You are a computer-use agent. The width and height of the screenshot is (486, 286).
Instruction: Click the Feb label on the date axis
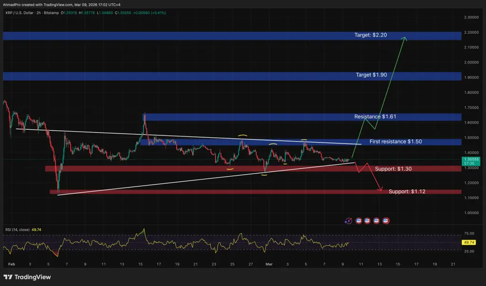pyautogui.click(x=11, y=264)
